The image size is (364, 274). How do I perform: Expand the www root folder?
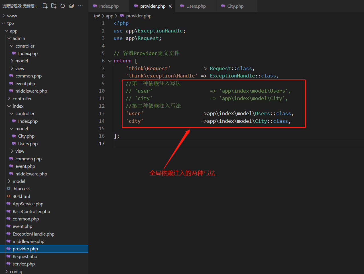click(x=4, y=16)
